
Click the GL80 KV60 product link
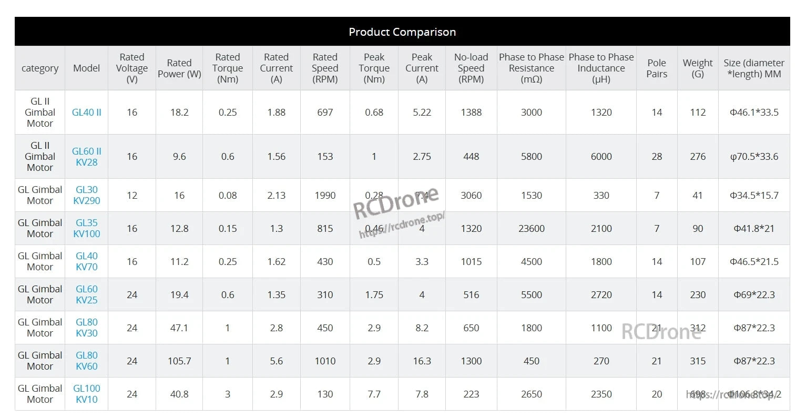pos(87,361)
